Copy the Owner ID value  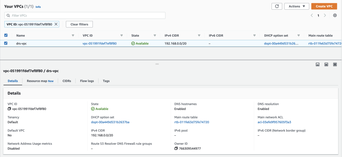[176, 149]
